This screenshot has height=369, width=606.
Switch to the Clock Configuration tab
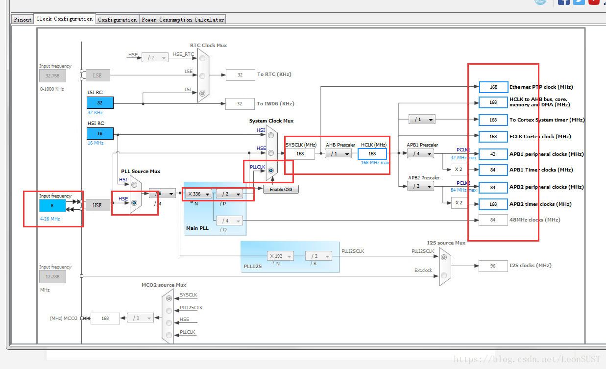pos(65,19)
